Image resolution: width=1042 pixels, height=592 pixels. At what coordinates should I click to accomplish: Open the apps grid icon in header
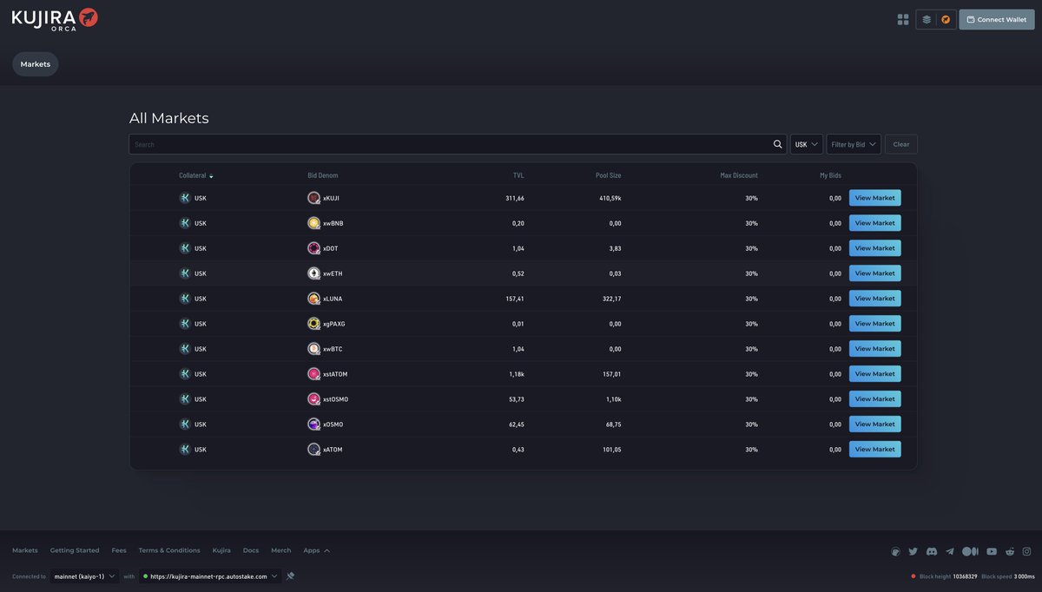903,19
